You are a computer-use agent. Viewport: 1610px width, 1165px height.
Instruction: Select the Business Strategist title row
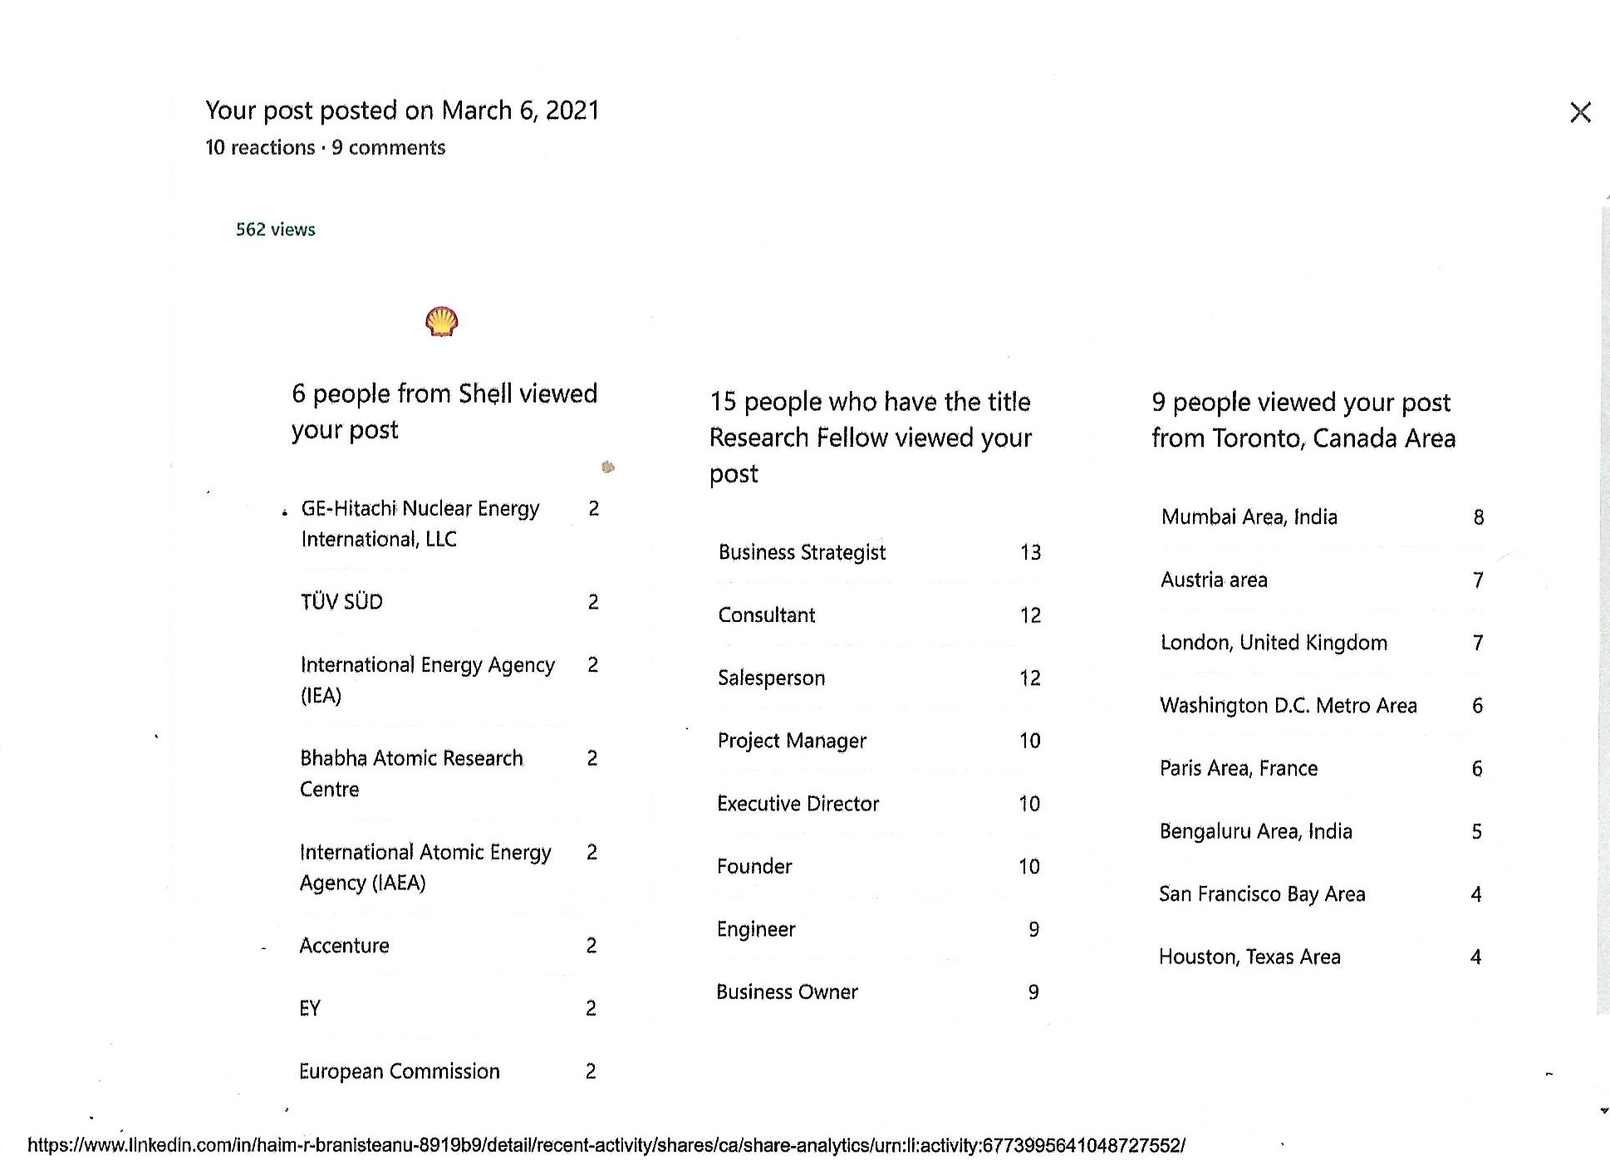(x=802, y=552)
